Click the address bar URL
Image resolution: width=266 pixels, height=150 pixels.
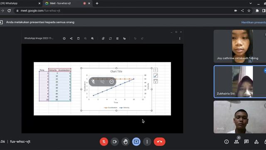[40, 10]
